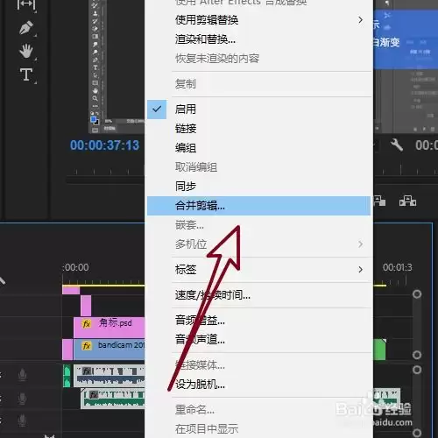Expand the 使用剪辑替换 submenu arrow

point(361,20)
